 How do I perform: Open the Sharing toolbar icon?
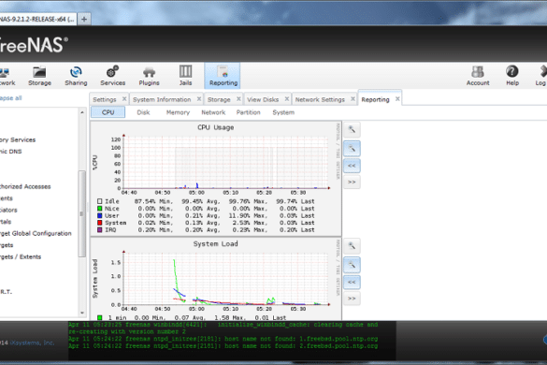pyautogui.click(x=76, y=76)
